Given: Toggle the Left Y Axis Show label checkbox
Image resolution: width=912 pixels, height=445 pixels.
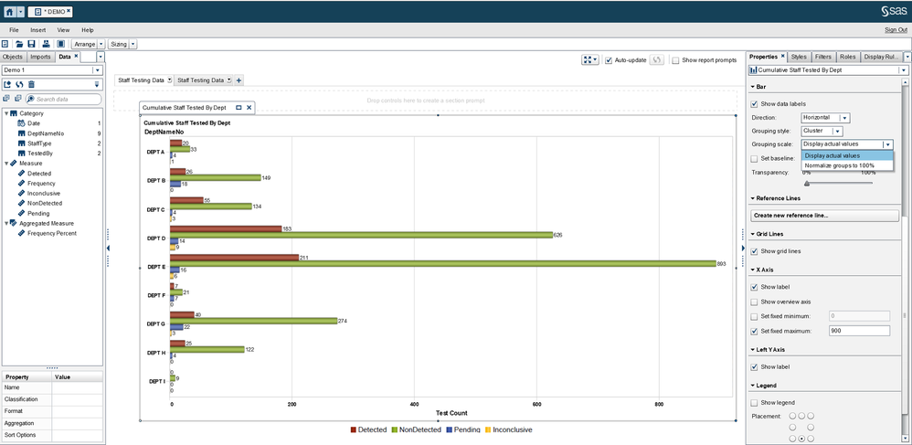Looking at the screenshot, I should coord(755,367).
